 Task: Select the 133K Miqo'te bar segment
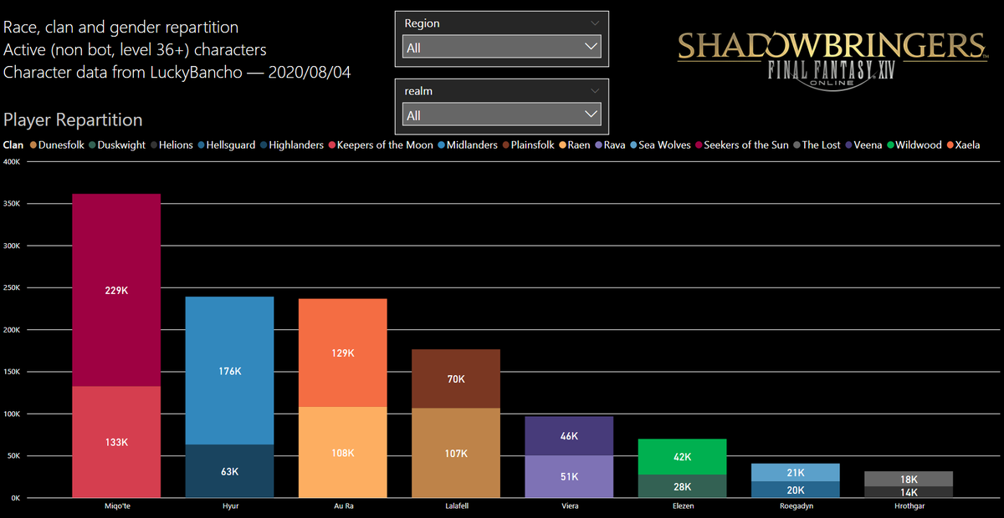(x=116, y=442)
